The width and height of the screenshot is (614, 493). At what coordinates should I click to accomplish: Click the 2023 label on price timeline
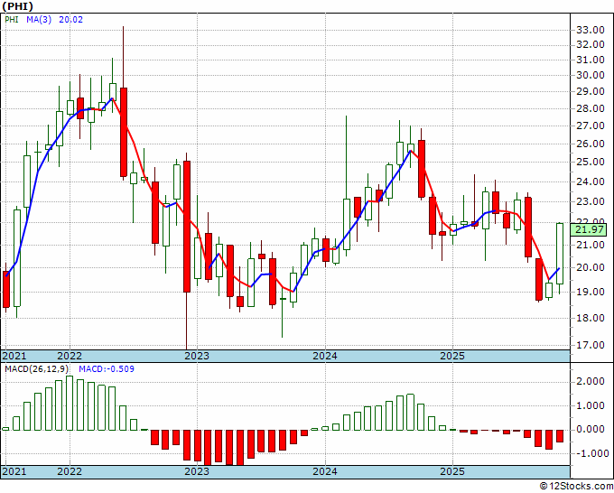[x=197, y=356]
